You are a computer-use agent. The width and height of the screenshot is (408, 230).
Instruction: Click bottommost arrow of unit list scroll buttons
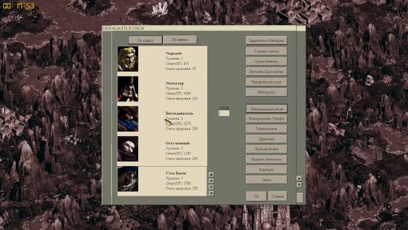click(x=211, y=193)
